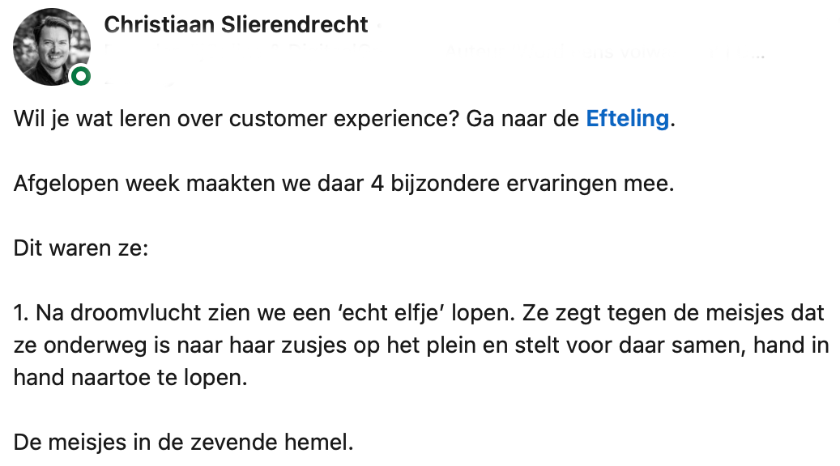Open the Christiaan Slierendrecht author name
Screen dimensions: 840x466
[237, 24]
